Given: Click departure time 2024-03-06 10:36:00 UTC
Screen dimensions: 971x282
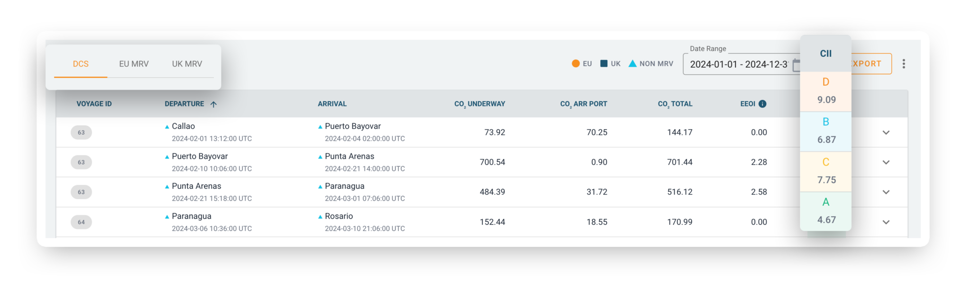Looking at the screenshot, I should [x=211, y=229].
